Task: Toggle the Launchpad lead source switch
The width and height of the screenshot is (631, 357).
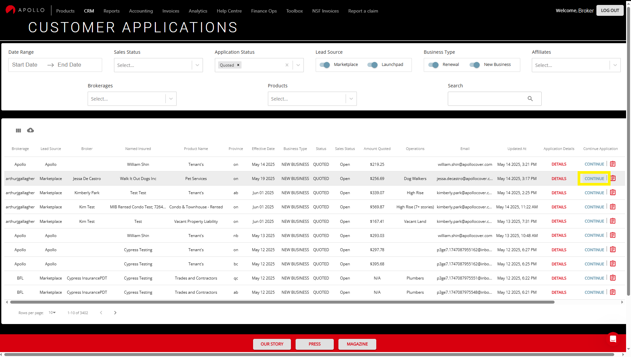Action: (x=372, y=65)
